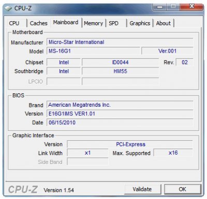Click the PCI-Express version field
Screen dimensions: 207x199
(130, 144)
